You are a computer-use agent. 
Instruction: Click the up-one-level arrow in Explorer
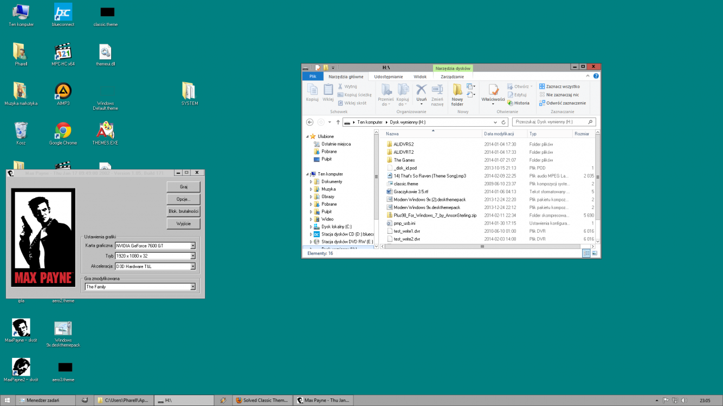point(338,122)
